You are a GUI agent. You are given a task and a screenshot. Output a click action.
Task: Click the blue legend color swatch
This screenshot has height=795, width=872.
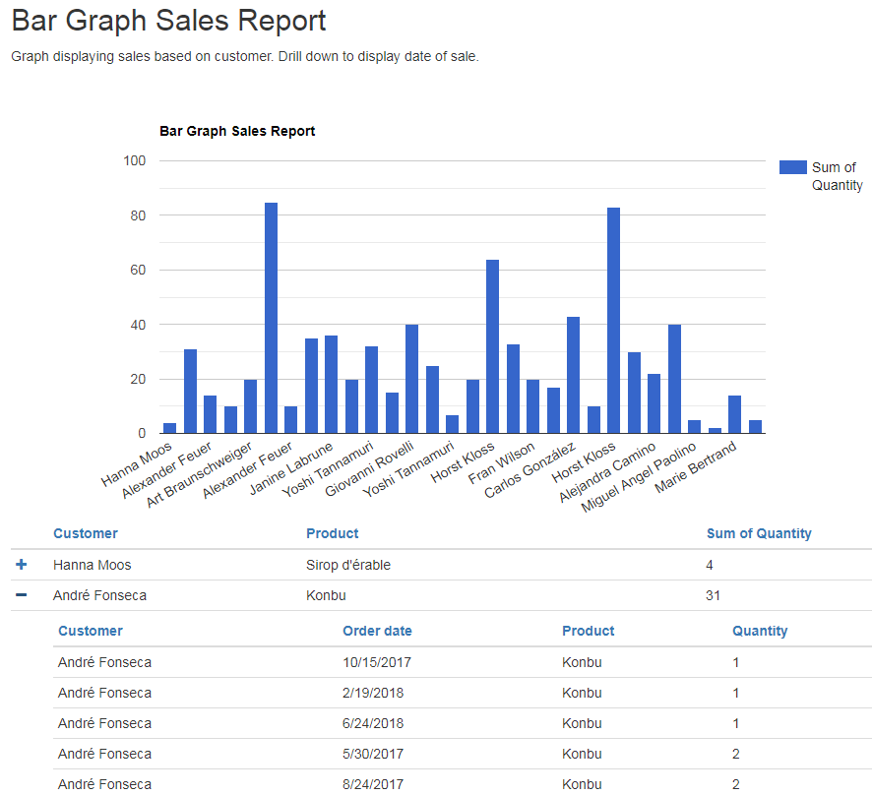(x=792, y=167)
